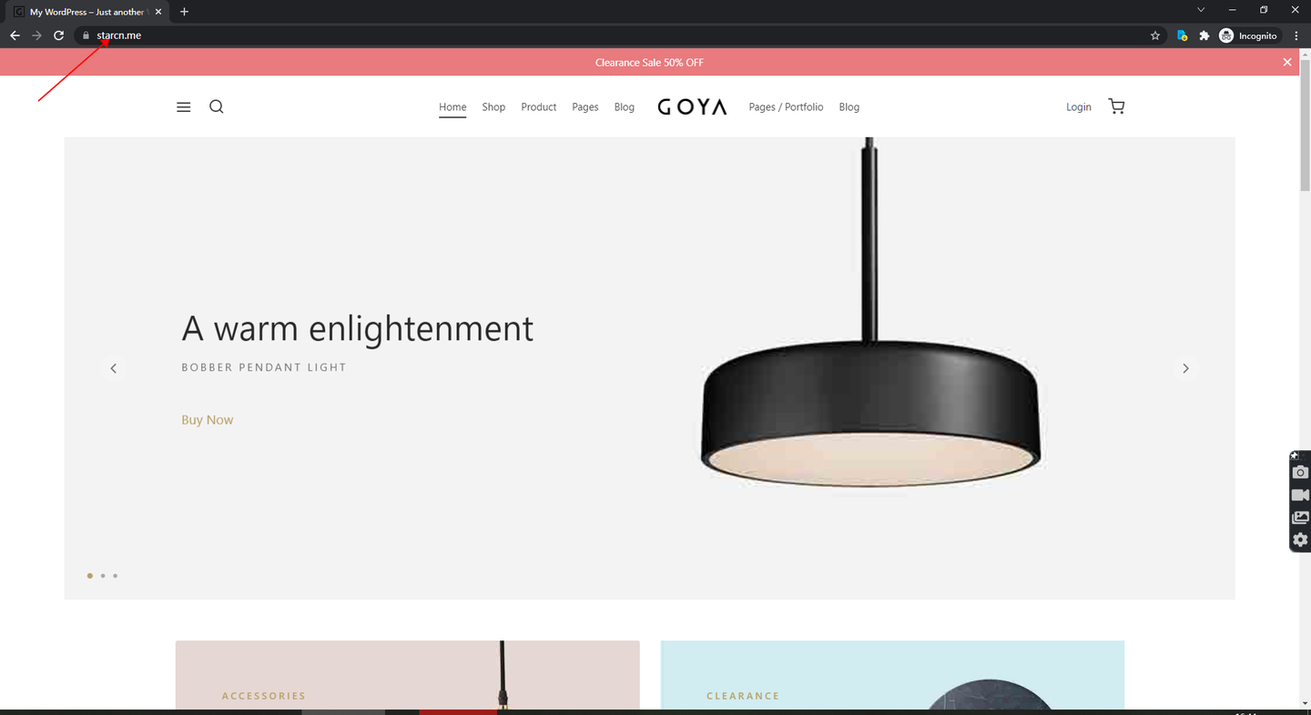Click the camera screenshot tool icon
This screenshot has height=715, width=1311.
1300,472
